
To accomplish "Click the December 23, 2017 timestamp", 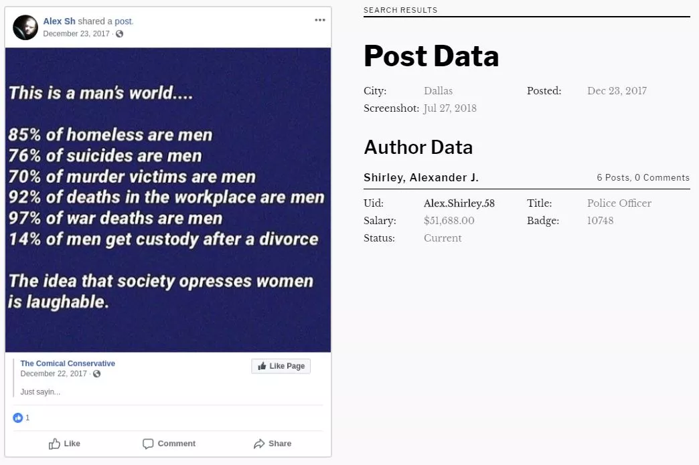I will (76, 34).
